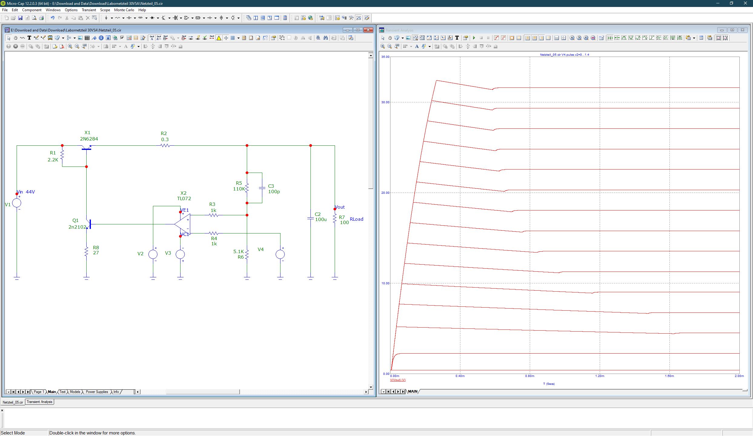The image size is (753, 436).
Task: Open the Monte Carlo menu
Action: coord(124,10)
